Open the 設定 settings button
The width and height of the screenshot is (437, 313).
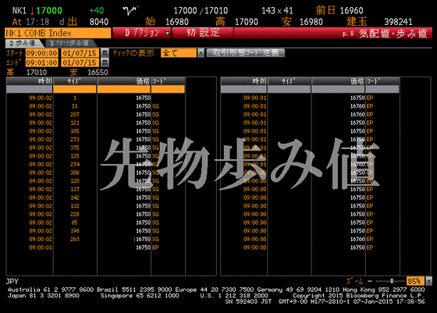[203, 33]
